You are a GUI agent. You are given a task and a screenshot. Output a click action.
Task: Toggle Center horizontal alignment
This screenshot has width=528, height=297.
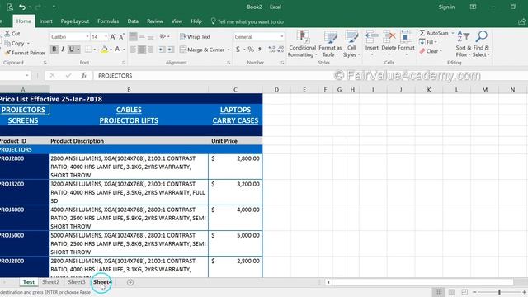pyautogui.click(x=142, y=49)
